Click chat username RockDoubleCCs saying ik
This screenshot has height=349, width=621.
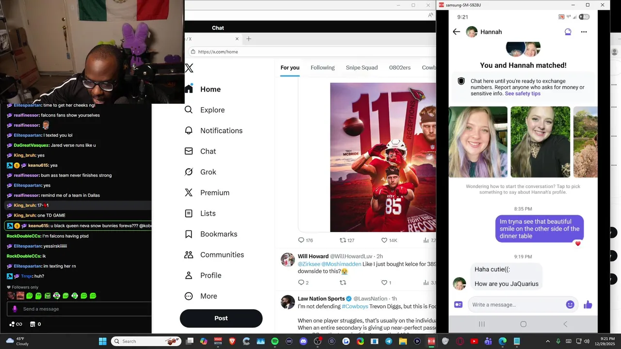click(x=23, y=256)
